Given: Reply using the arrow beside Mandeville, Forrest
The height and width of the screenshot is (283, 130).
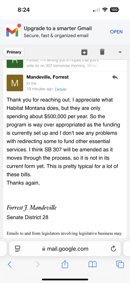Looking at the screenshot, I should [115, 77].
